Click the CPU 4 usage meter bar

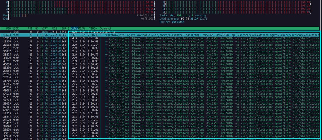(x=237, y=2)
